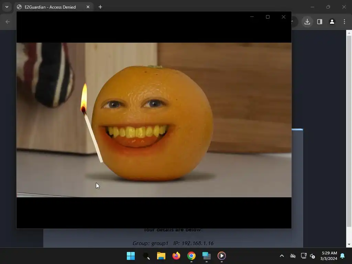352x264 pixels.
Task: Open the remote desktop taskbar app
Action: pyautogui.click(x=207, y=256)
